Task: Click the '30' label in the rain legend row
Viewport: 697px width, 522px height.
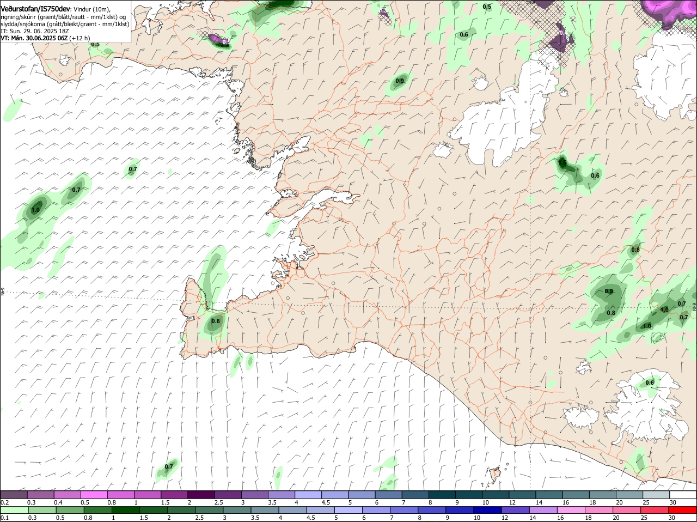Action: 672,518
